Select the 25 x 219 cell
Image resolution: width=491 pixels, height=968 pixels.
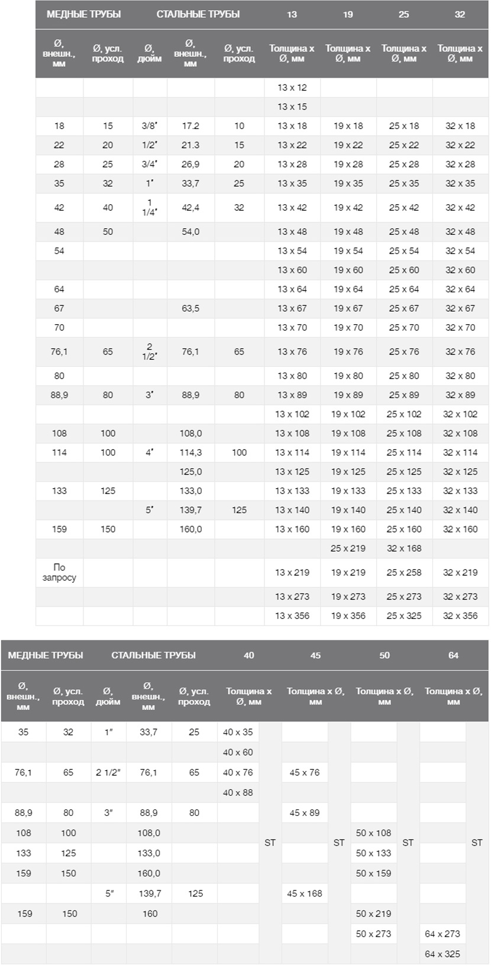pos(348,548)
